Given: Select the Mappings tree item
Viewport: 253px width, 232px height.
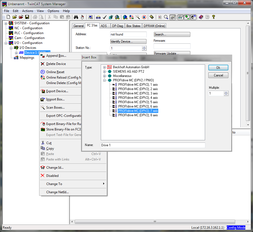Looking at the screenshot, I should coord(27,58).
